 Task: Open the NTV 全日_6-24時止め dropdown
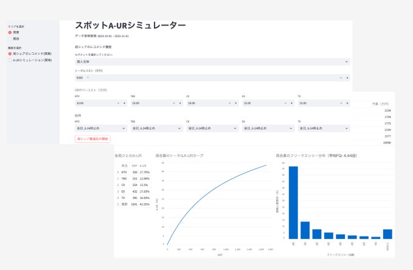tap(101, 128)
